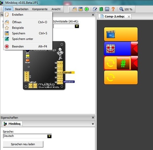Click the Sprachen neu laden button
Image resolution: width=153 pixels, height=150 pixels.
[23, 144]
